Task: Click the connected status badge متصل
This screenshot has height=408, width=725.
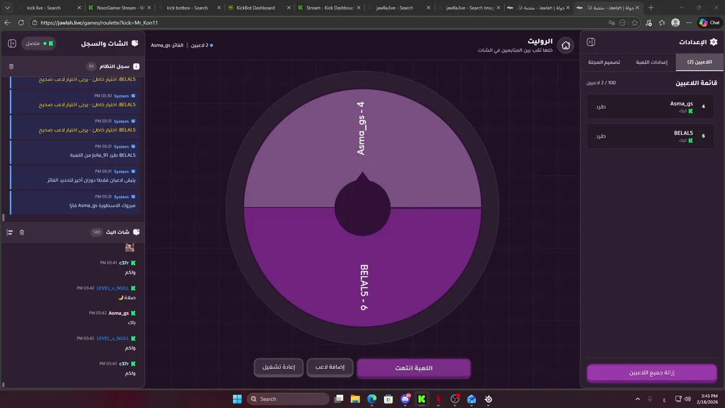Action: tap(39, 43)
